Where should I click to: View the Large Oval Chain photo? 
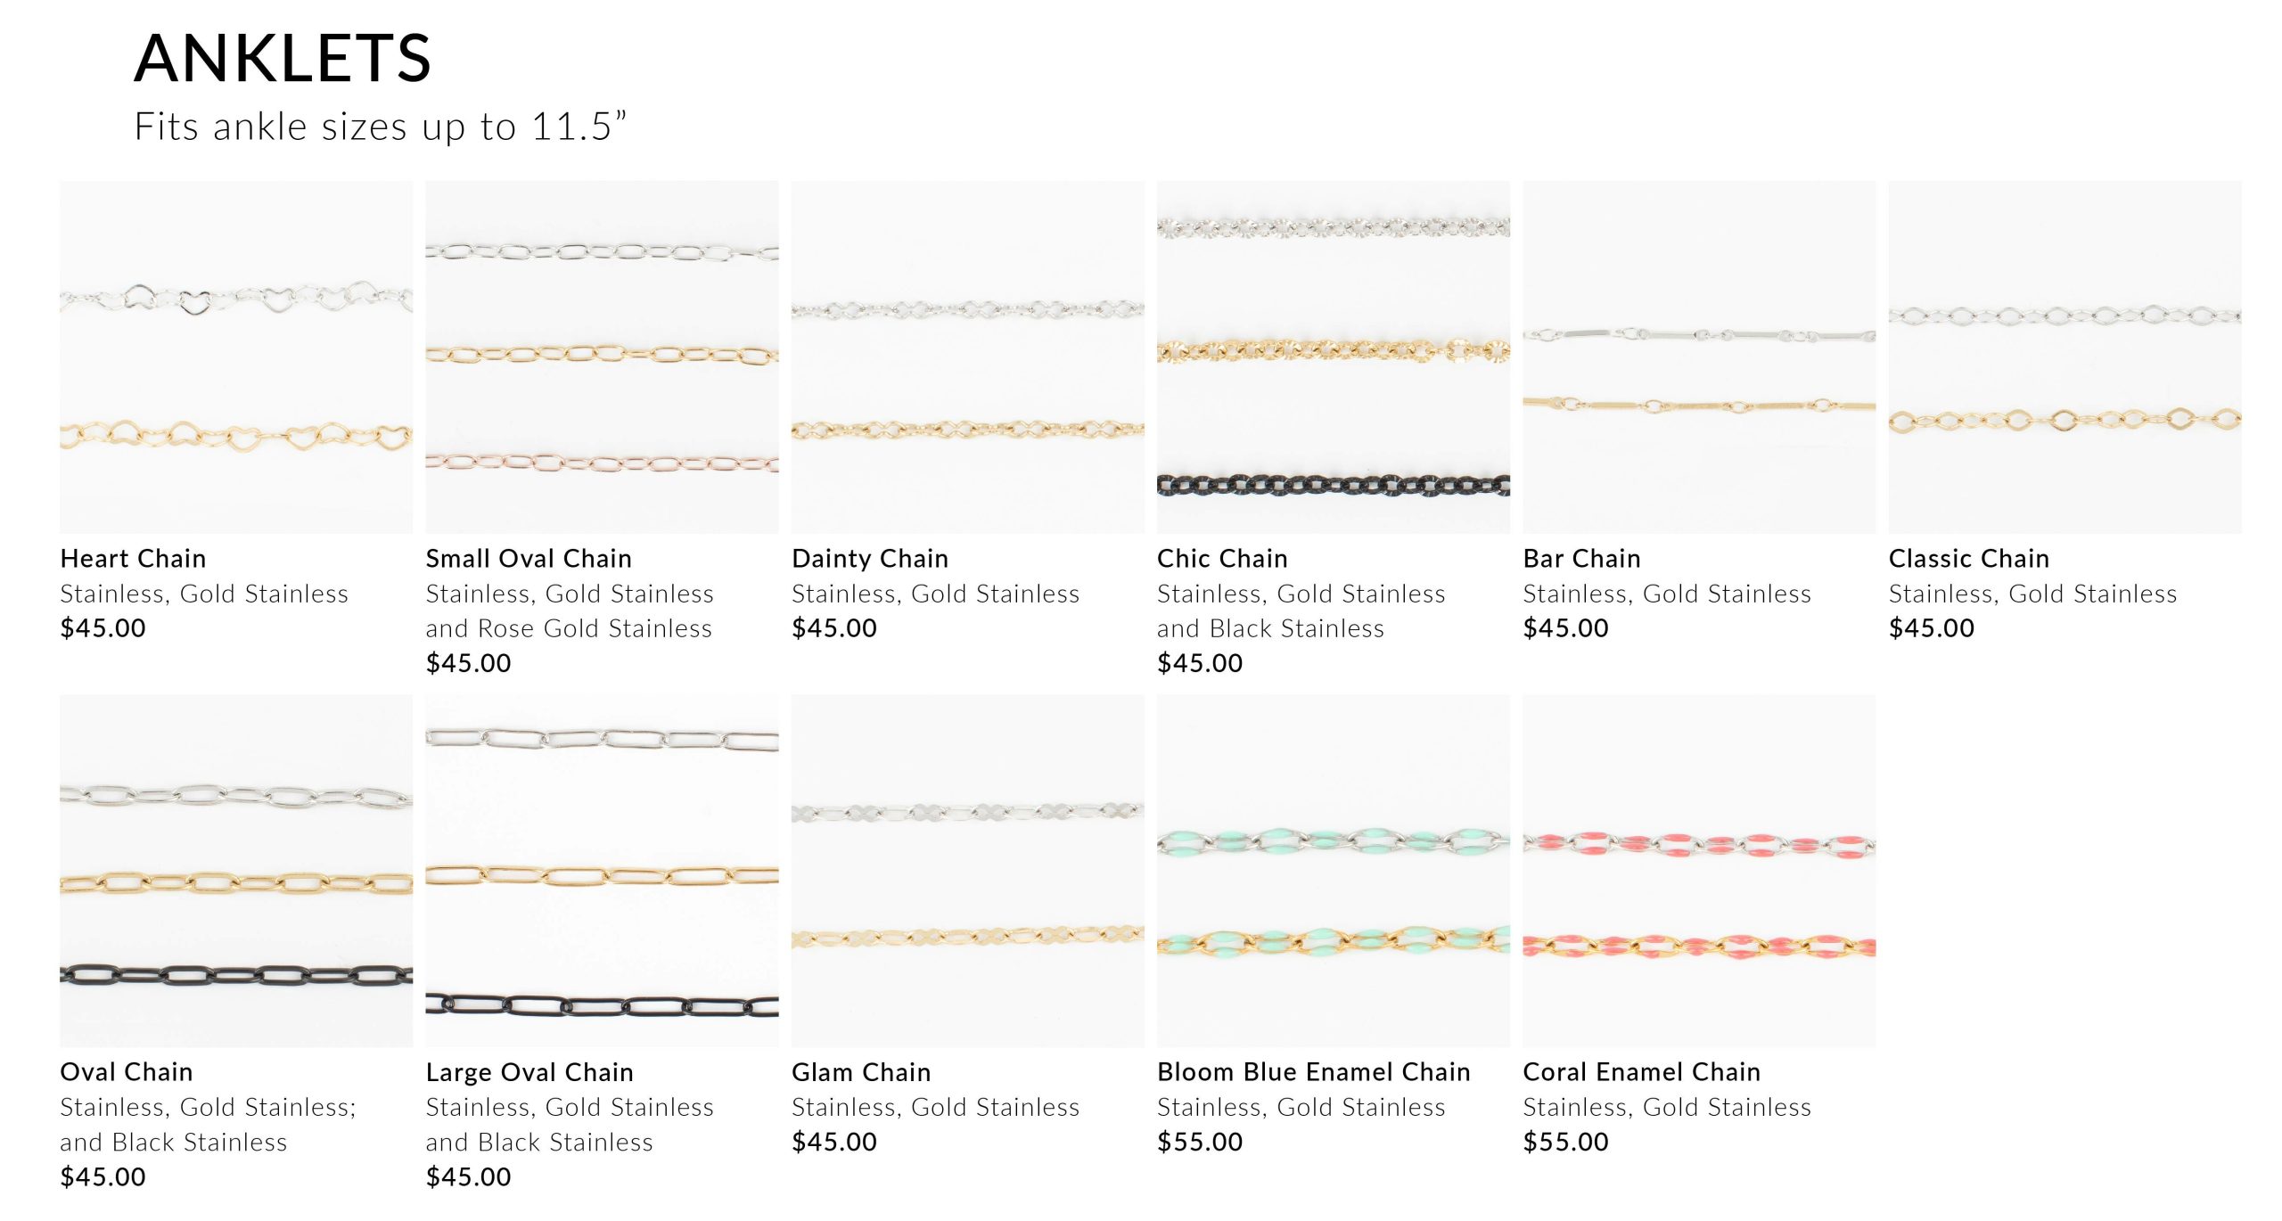(x=602, y=871)
